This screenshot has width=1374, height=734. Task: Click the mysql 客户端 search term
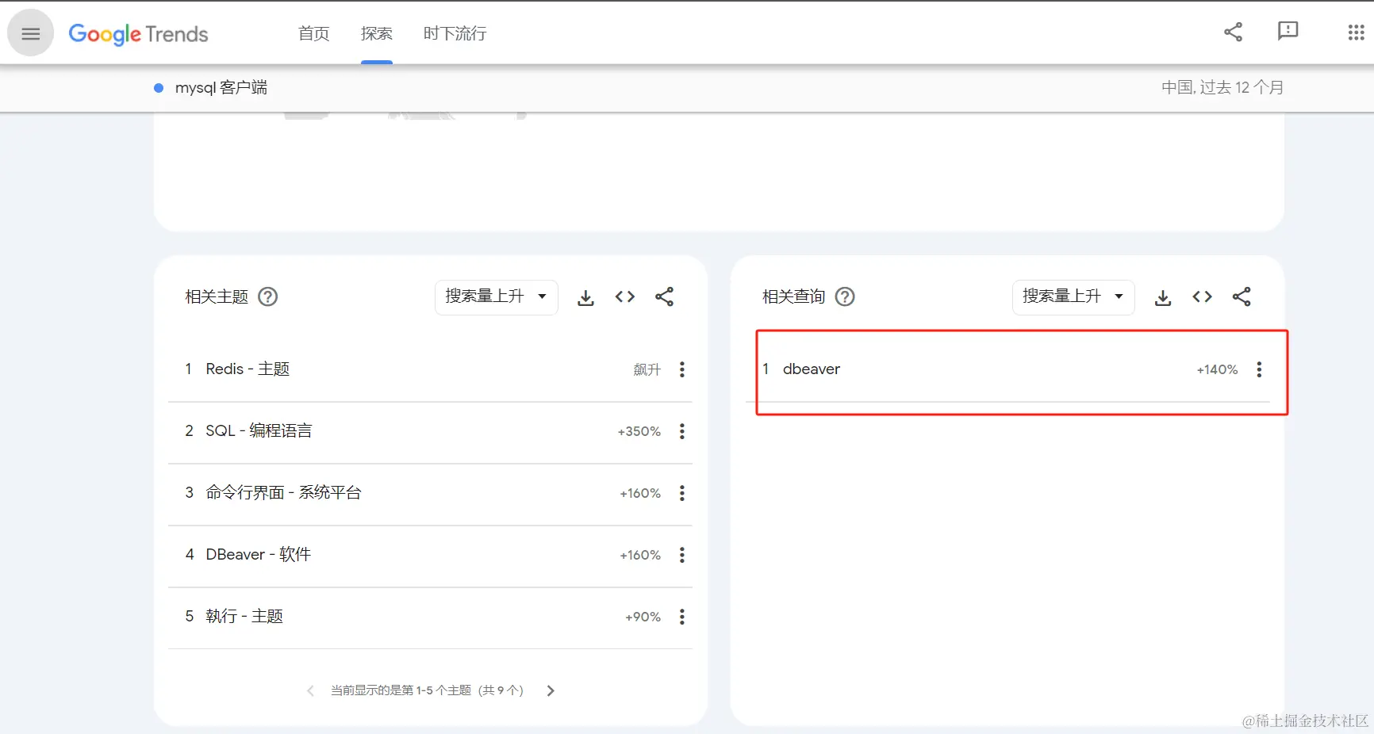(x=221, y=87)
